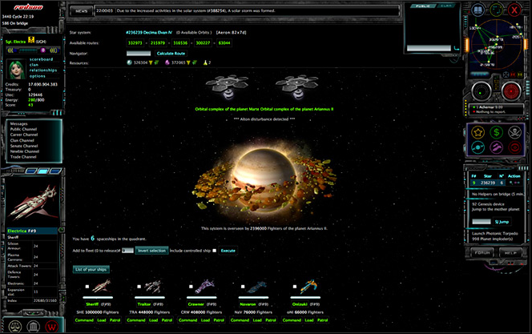Open the bank building icon

pos(34,327)
